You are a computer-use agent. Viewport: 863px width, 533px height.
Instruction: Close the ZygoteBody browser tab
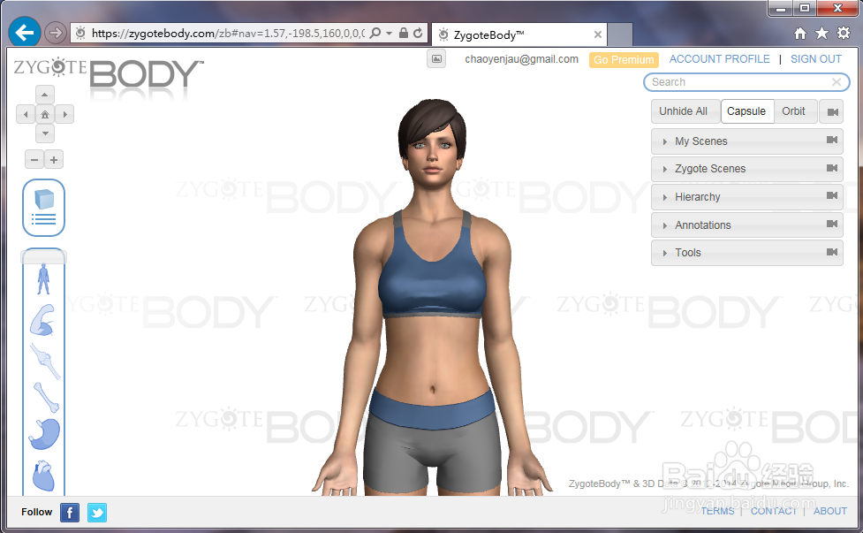pos(598,34)
